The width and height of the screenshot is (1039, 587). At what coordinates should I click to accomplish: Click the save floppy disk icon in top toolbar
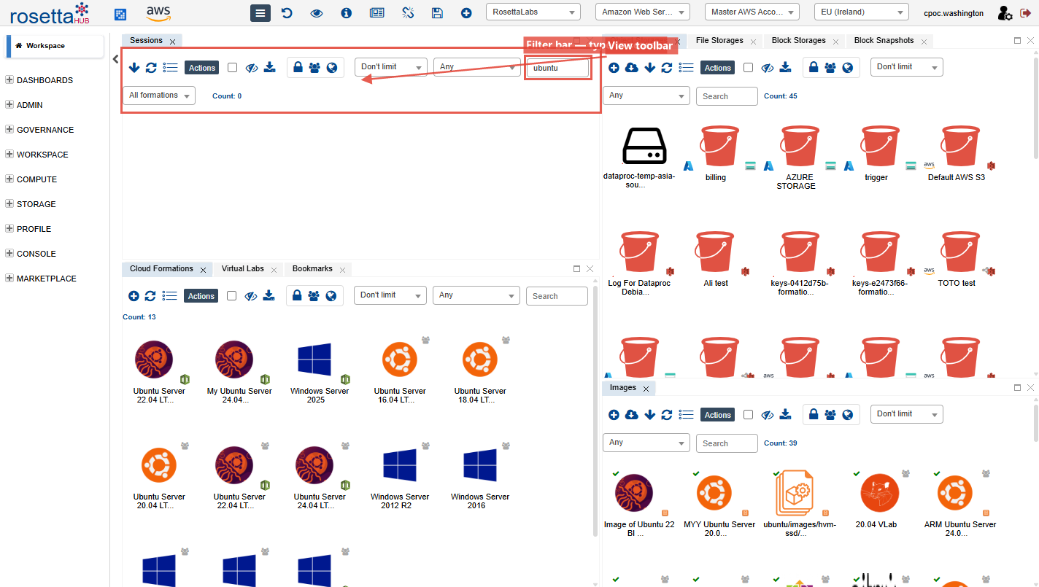coord(437,13)
